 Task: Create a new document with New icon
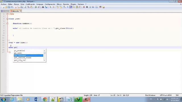(3, 7)
